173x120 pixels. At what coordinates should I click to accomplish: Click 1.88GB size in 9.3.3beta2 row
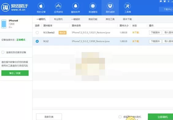pos(123,33)
